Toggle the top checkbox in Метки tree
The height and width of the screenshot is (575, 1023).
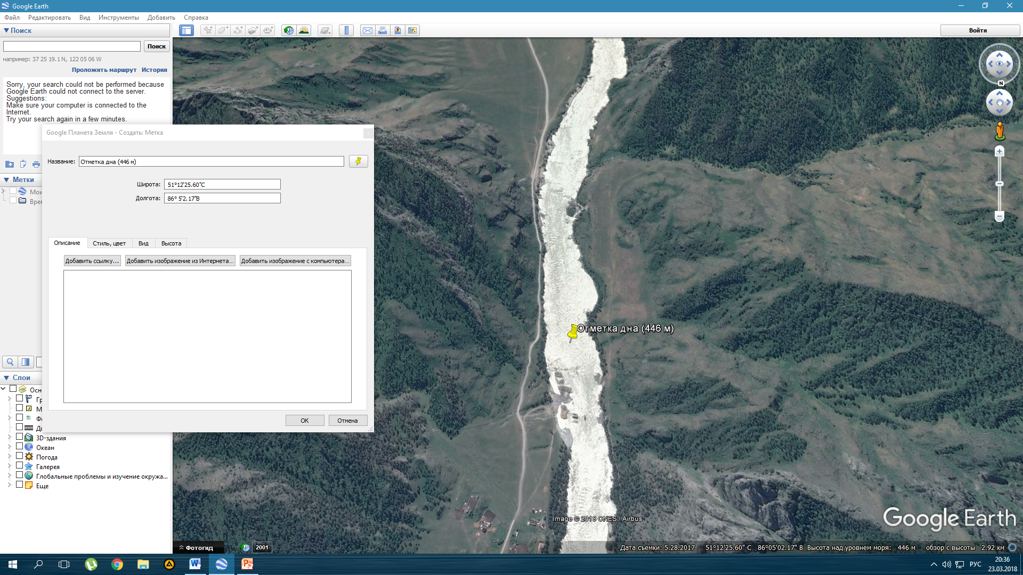click(x=13, y=191)
